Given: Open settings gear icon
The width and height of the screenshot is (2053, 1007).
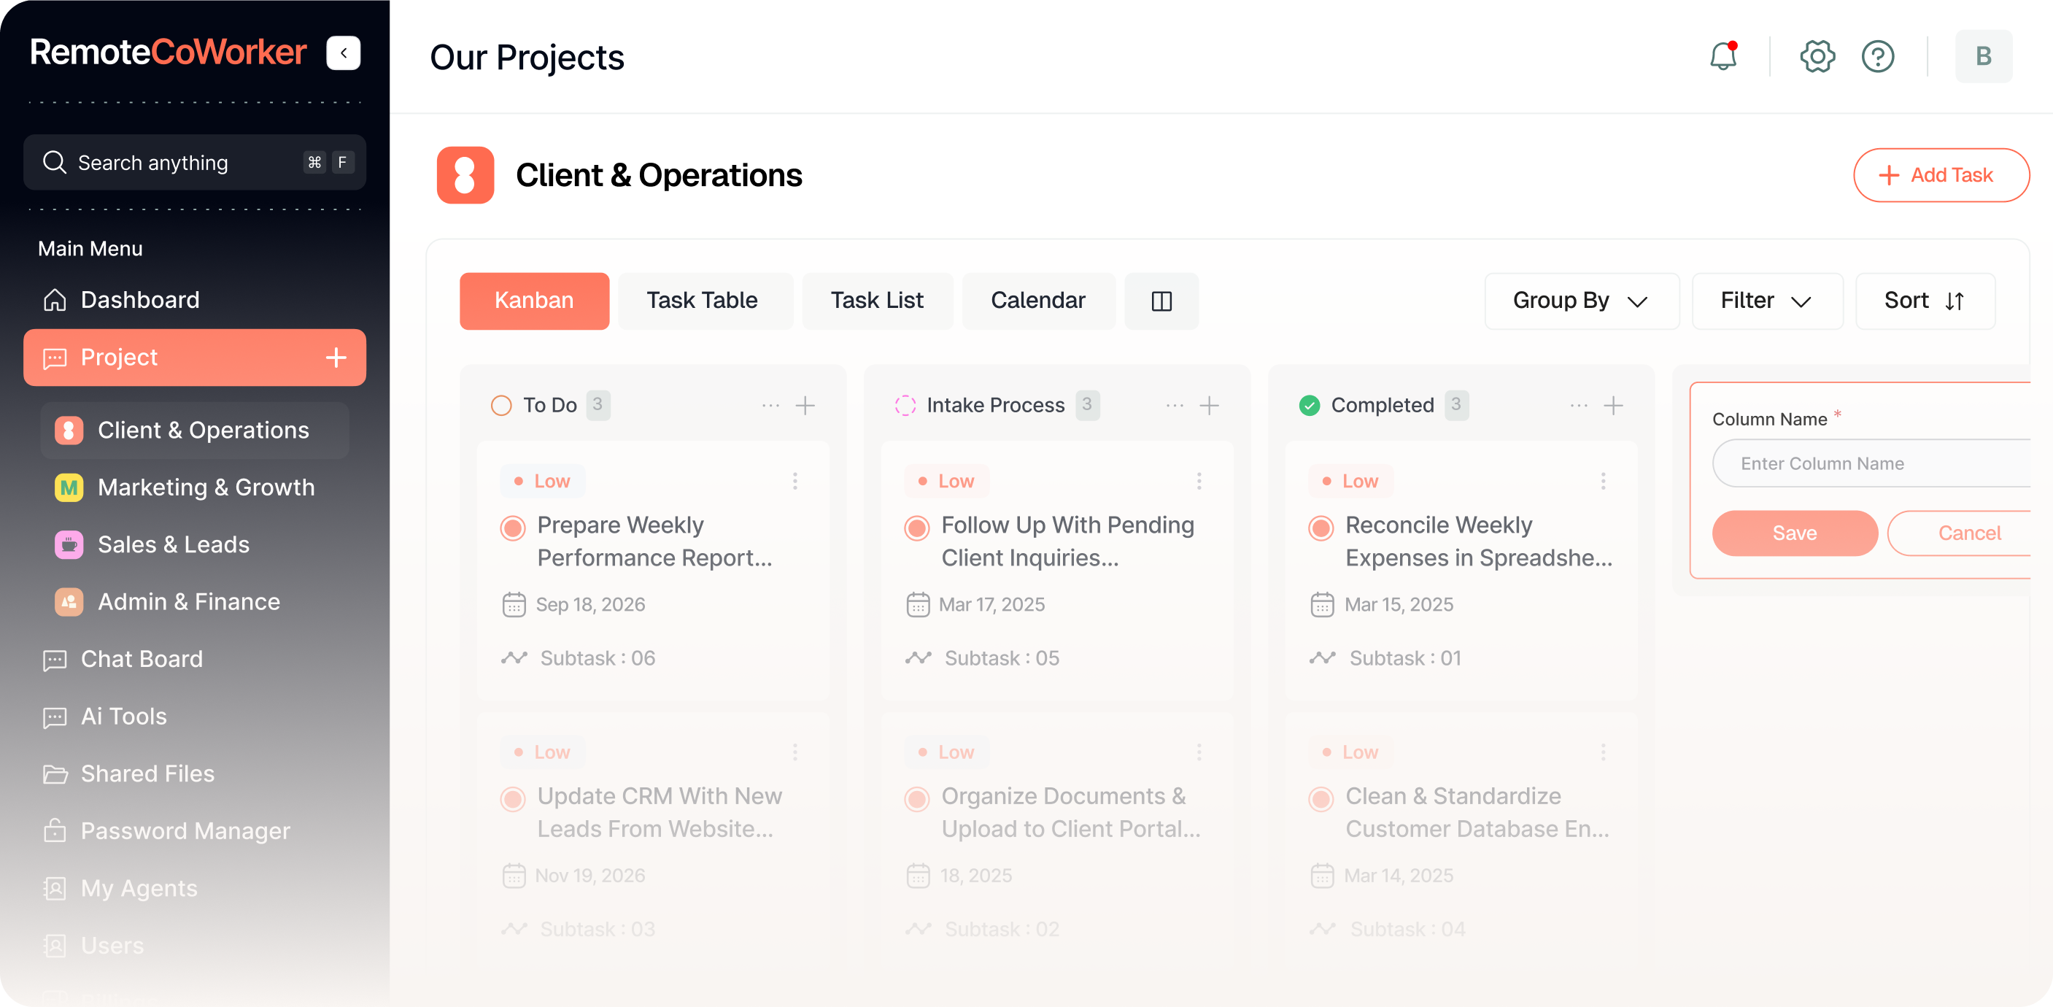Looking at the screenshot, I should pyautogui.click(x=1817, y=57).
